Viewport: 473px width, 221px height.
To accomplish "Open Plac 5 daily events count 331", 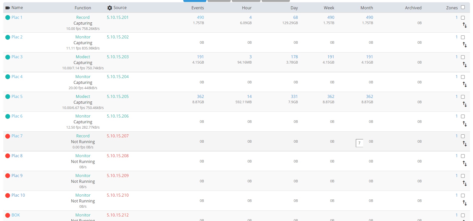I will click(x=294, y=96).
